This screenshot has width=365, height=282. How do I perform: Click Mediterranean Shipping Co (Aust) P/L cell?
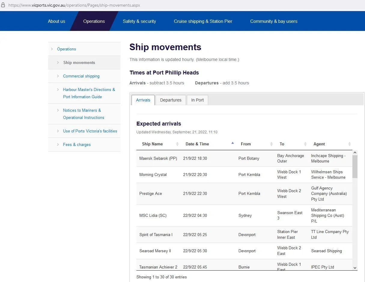click(x=328, y=215)
